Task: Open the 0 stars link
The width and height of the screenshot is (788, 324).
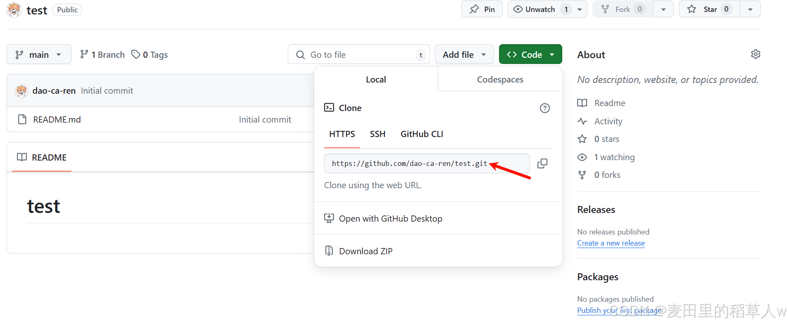Action: (x=607, y=139)
